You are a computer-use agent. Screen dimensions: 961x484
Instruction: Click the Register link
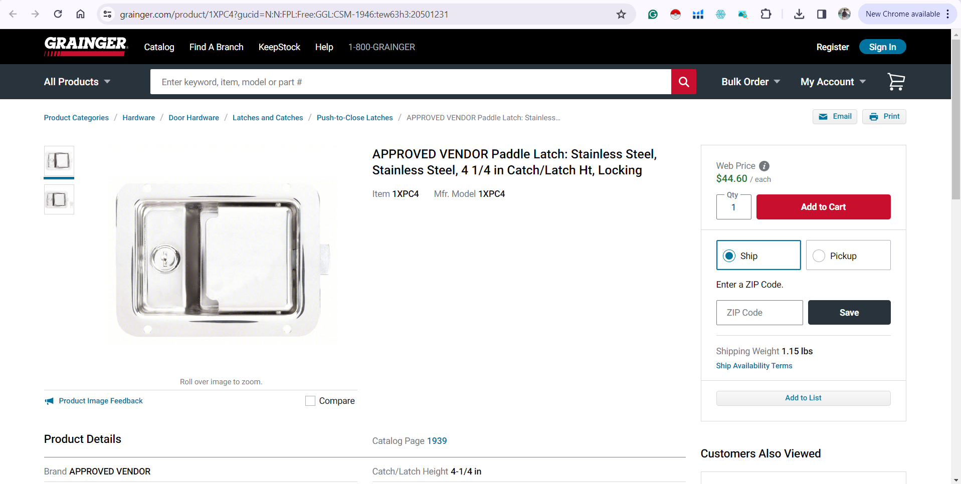[832, 47]
